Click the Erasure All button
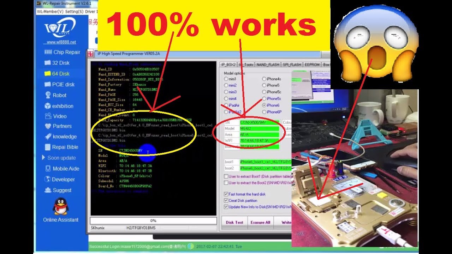452x254 pixels. click(x=260, y=222)
